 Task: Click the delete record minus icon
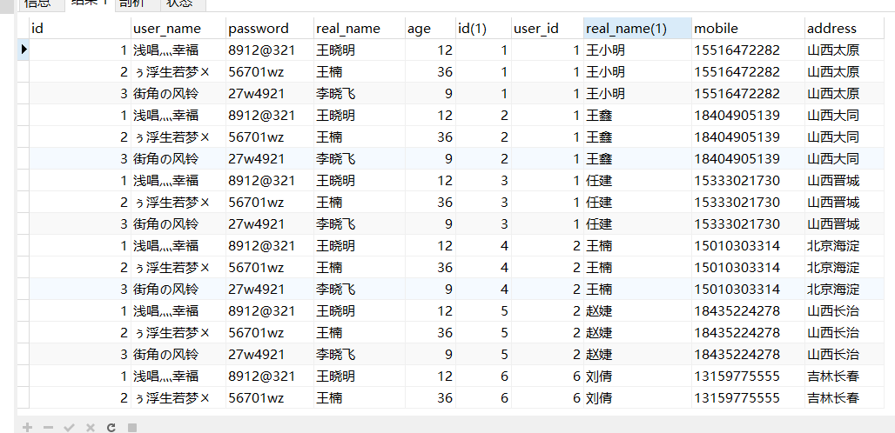point(48,427)
